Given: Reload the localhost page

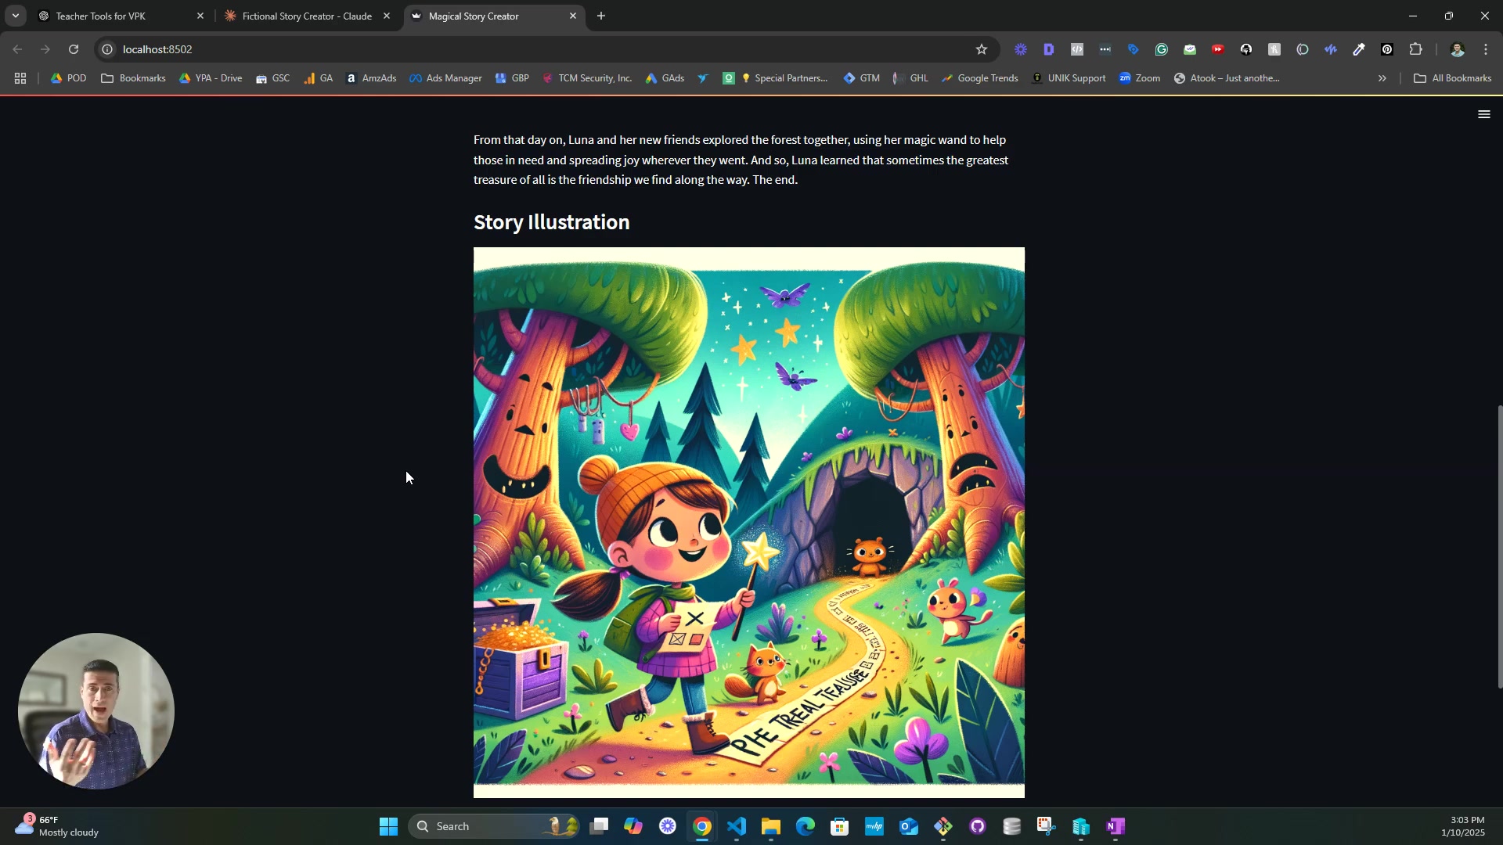Looking at the screenshot, I should 74,49.
